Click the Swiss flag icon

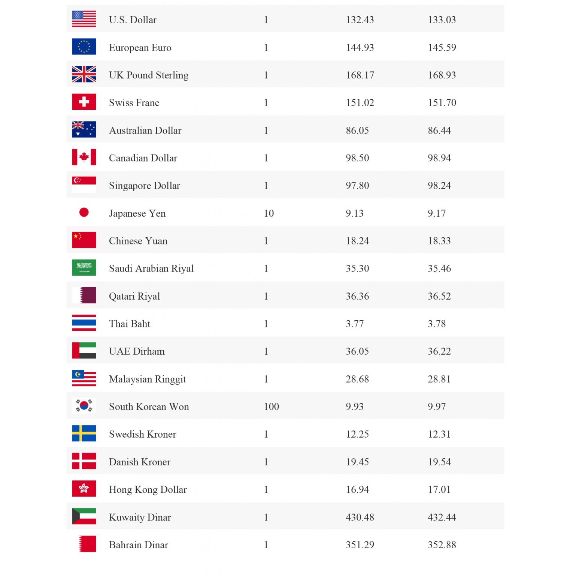tap(84, 102)
